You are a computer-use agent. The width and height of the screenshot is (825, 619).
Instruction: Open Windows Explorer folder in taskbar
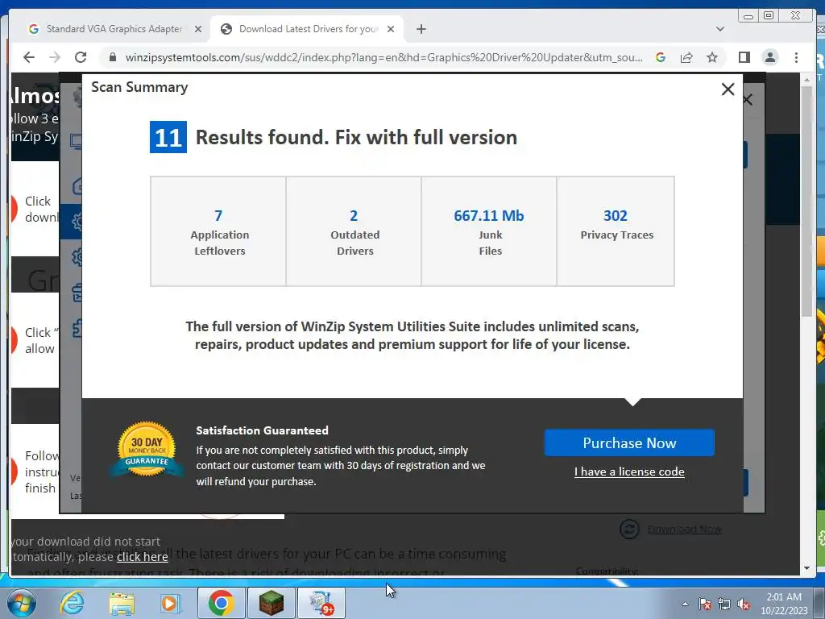[122, 603]
